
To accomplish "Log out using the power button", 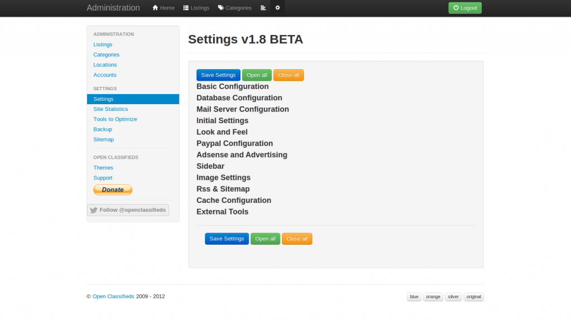I will (464, 8).
